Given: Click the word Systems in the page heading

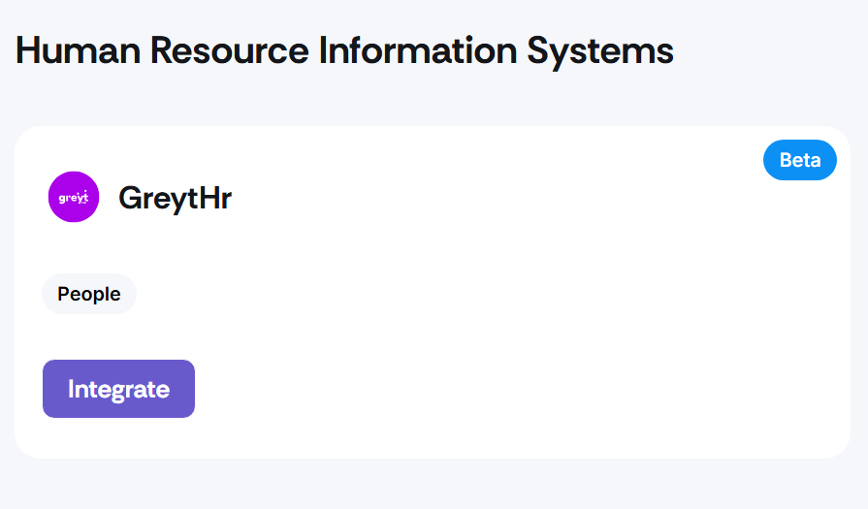Looking at the screenshot, I should (600, 52).
